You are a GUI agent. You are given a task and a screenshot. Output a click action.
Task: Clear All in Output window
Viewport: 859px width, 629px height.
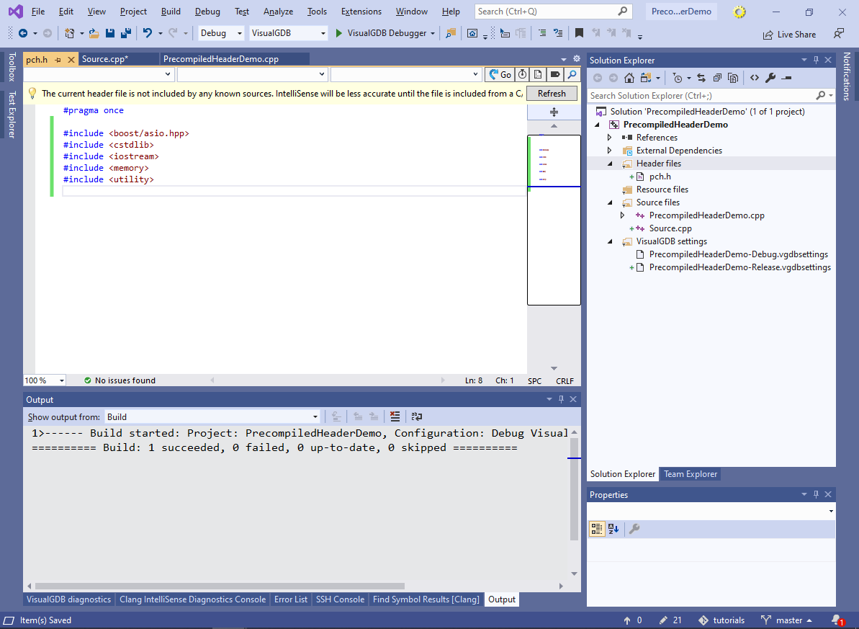pyautogui.click(x=395, y=416)
